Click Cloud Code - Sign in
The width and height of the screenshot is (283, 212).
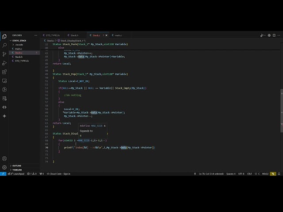[58, 174]
